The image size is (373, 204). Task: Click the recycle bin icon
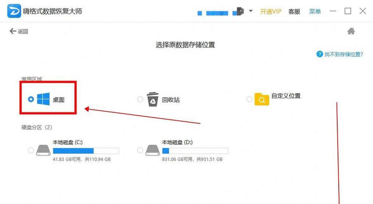click(x=153, y=99)
